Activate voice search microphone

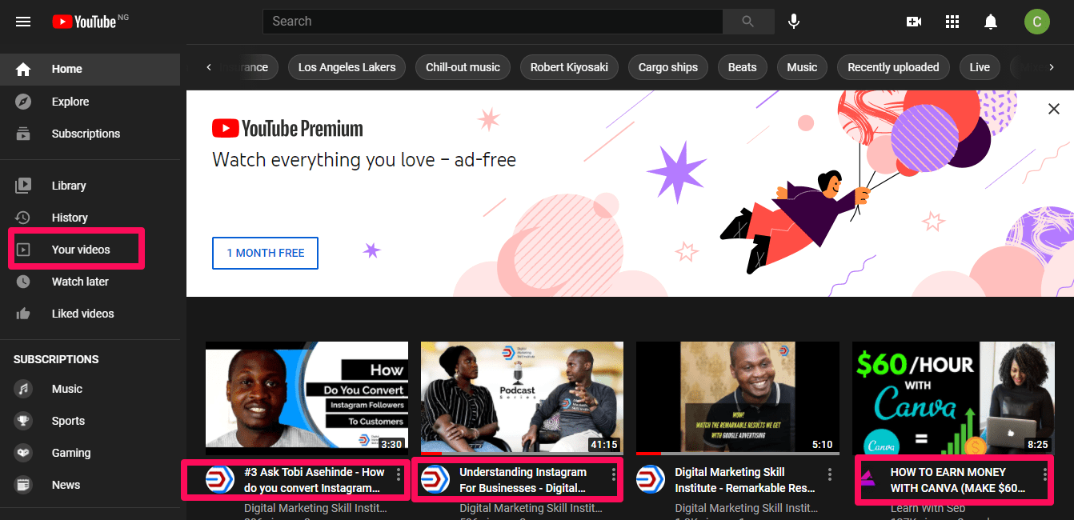(x=793, y=22)
